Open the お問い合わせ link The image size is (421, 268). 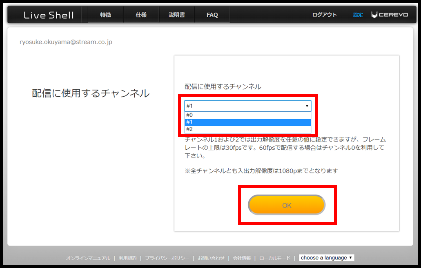point(212,257)
